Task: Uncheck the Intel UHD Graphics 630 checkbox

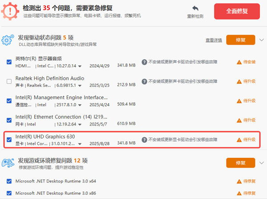Action: (x=9, y=140)
